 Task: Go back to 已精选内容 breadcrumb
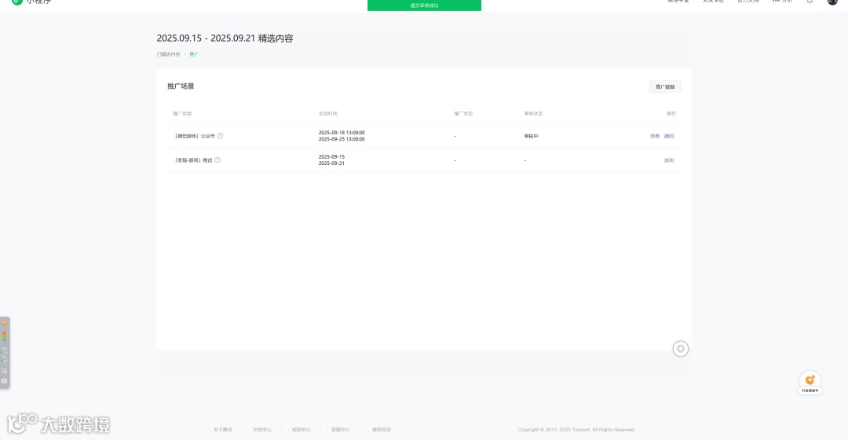pyautogui.click(x=168, y=54)
